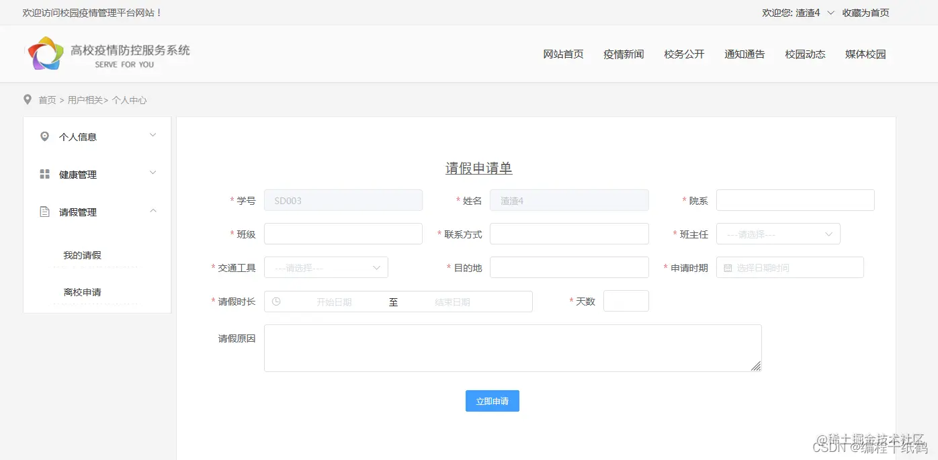The width and height of the screenshot is (938, 460).
Task: Click the 请假原因 textarea resize handle
Action: 756,366
